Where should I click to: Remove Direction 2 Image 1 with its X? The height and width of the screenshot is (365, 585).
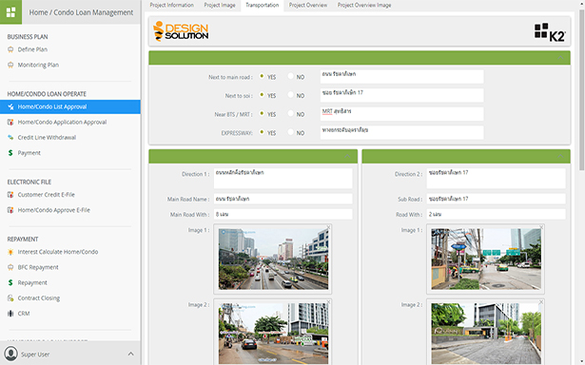pos(541,227)
